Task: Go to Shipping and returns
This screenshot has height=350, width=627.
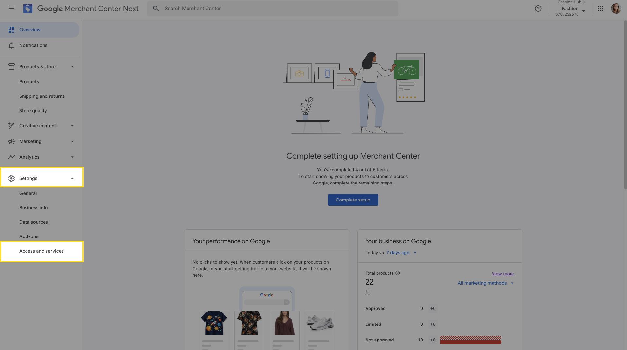Action: point(42,96)
